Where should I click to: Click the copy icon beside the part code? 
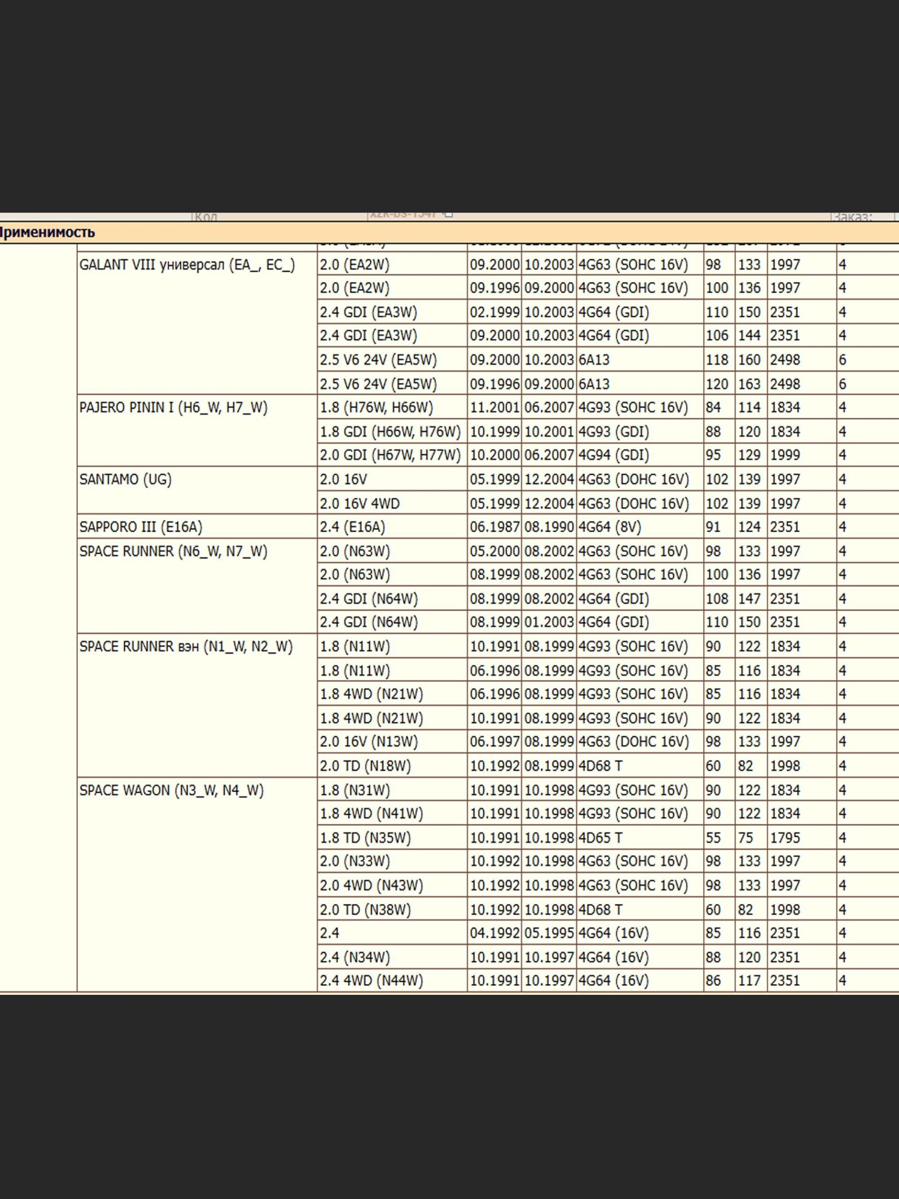[x=448, y=214]
